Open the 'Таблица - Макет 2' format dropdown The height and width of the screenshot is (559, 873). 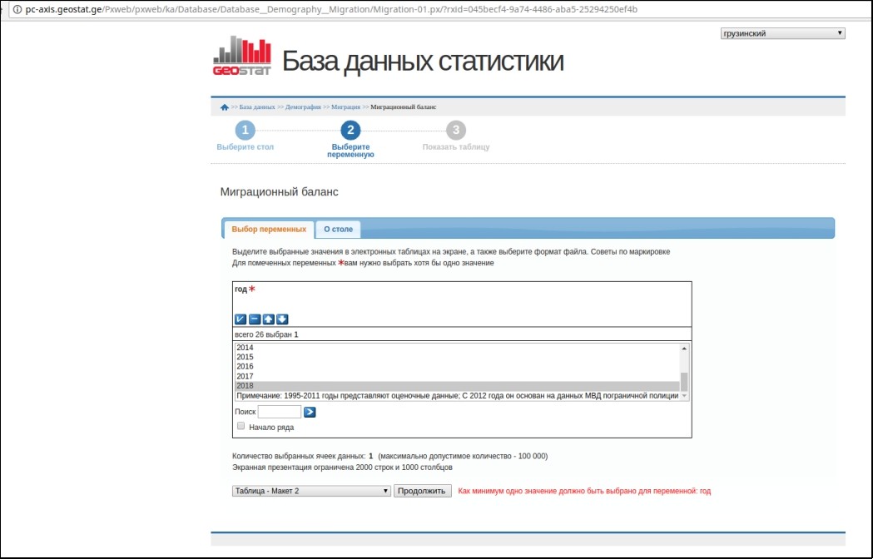(311, 491)
